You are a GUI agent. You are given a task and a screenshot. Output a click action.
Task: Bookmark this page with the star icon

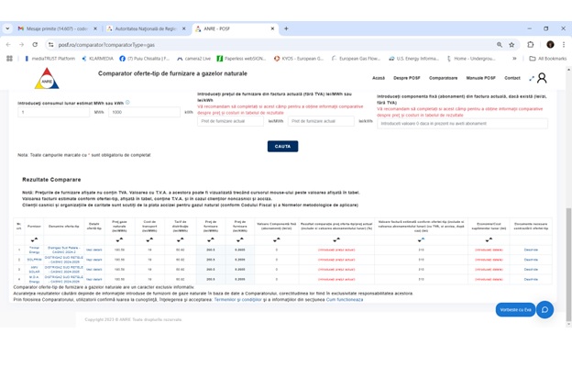pyautogui.click(x=511, y=44)
